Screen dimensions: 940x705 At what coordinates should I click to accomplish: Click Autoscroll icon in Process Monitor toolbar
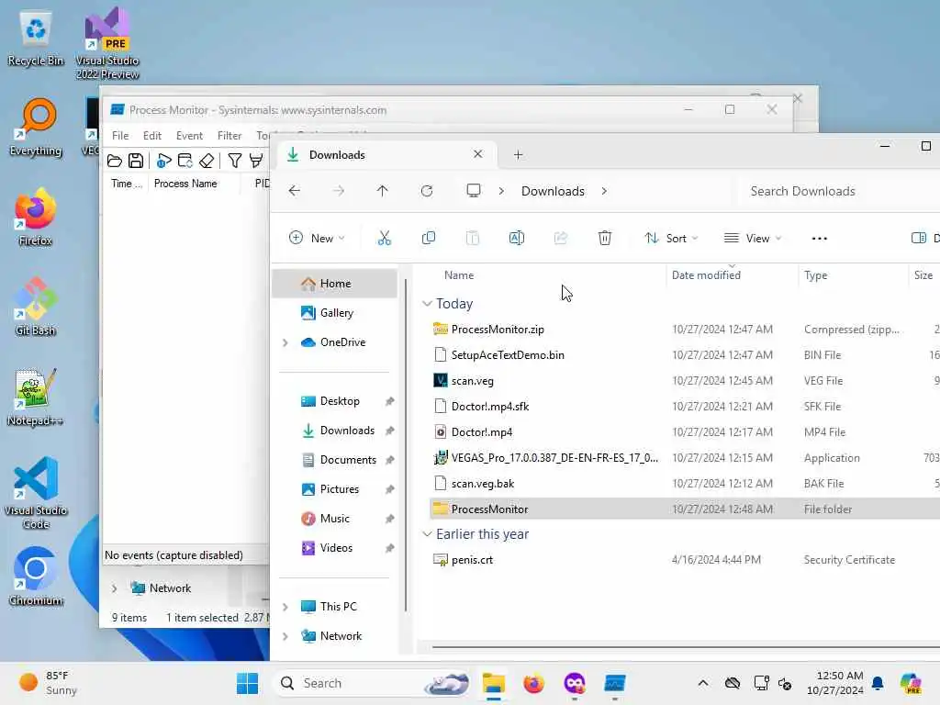185,161
